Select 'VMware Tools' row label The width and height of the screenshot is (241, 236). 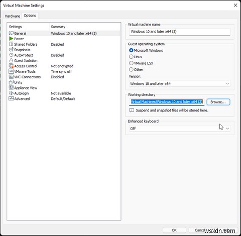point(25,71)
